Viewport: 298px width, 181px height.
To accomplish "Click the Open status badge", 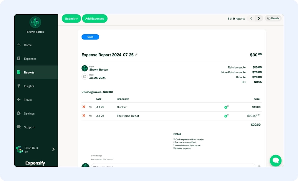I will click(90, 37).
